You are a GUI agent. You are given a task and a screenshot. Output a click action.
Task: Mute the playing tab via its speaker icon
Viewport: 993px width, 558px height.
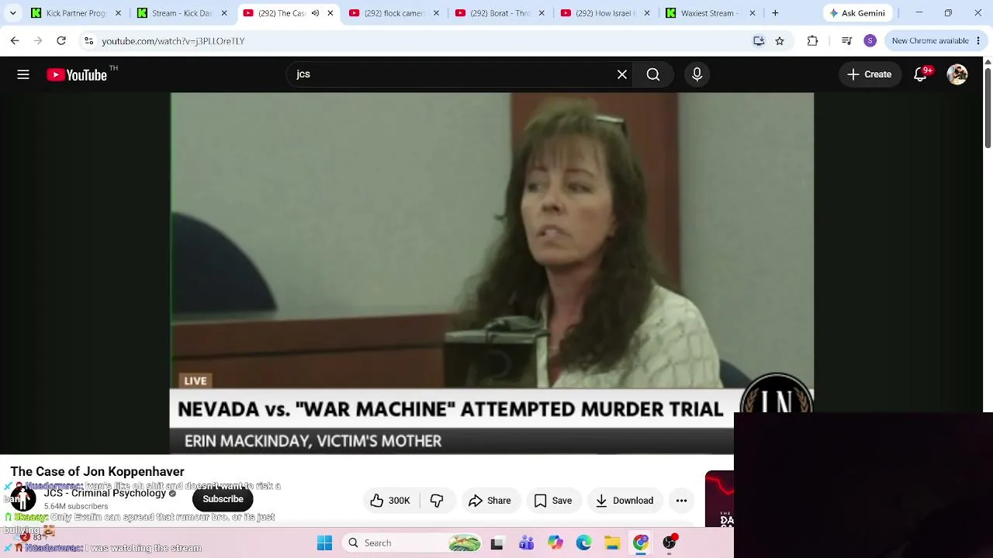pyautogui.click(x=315, y=13)
